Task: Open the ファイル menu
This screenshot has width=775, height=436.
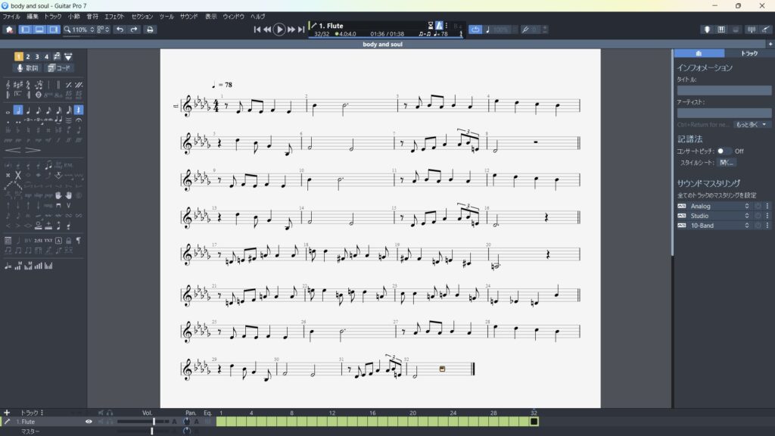Action: pos(11,17)
